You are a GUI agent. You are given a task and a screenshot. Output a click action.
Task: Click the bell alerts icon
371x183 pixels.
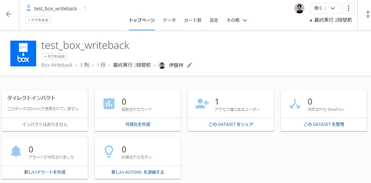16,151
